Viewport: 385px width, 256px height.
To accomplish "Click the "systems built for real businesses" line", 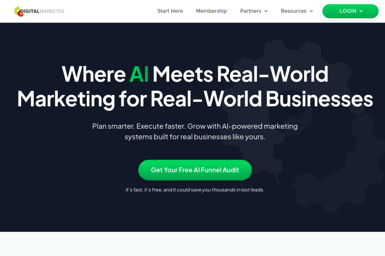I will click(x=195, y=137).
